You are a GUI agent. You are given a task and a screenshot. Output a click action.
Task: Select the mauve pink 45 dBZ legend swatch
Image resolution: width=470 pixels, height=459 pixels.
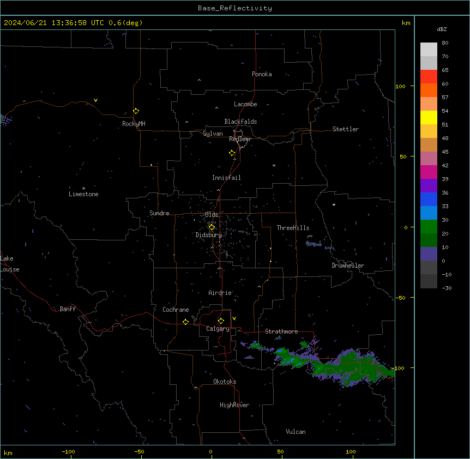tap(429, 159)
